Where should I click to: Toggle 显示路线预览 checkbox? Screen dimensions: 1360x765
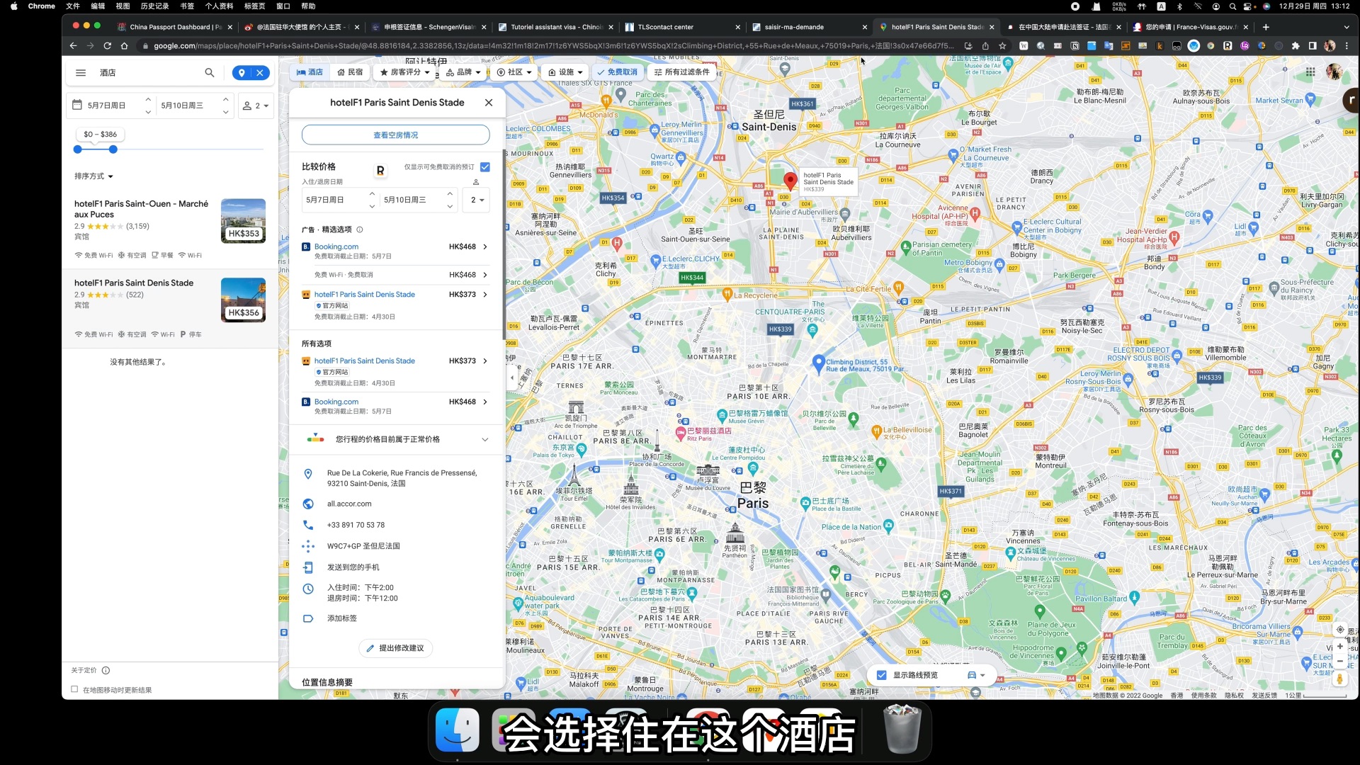(882, 675)
